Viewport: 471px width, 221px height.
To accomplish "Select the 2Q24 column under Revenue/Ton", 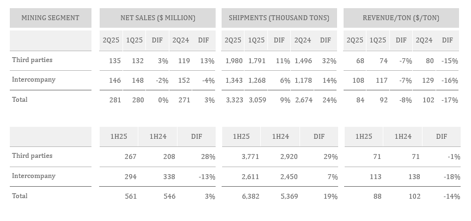I will coord(424,40).
